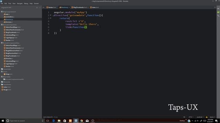Viewport: 220px width, 123px height.
Task: Open the Find menu
Action: [x=10, y=3]
